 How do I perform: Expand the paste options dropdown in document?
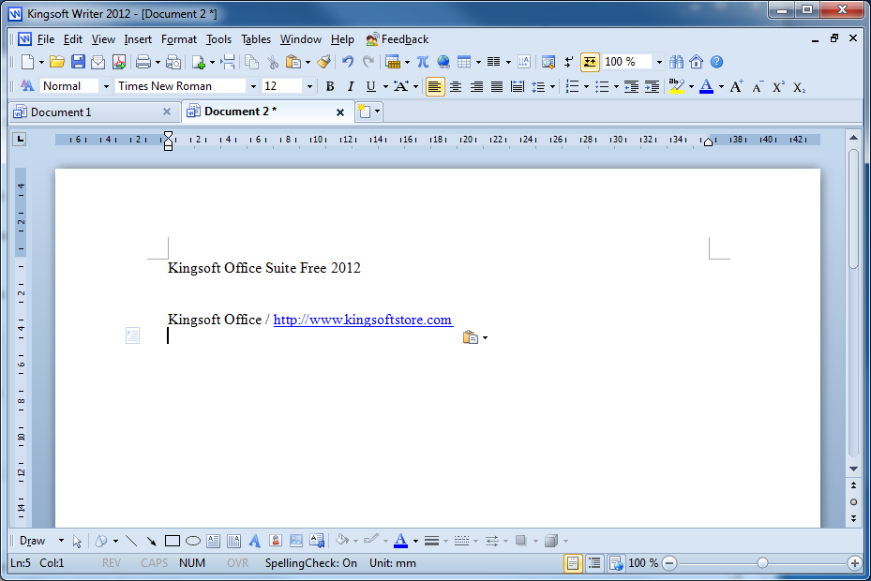point(485,337)
